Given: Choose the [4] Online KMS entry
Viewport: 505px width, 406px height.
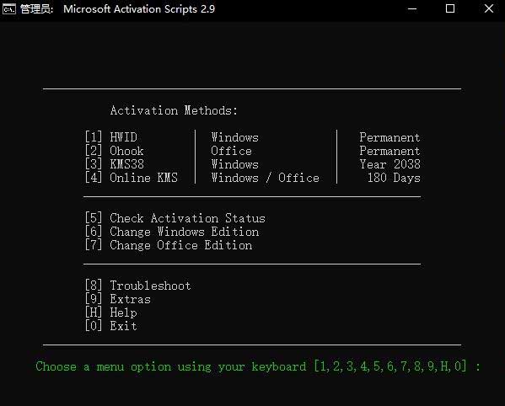Looking at the screenshot, I should click(131, 178).
